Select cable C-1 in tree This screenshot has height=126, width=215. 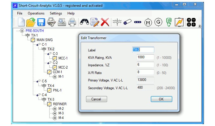coord(44,44)
